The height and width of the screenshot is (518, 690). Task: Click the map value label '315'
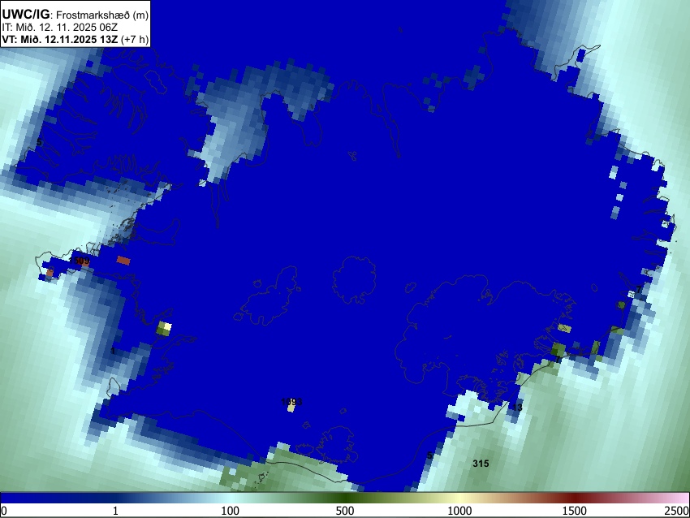pyautogui.click(x=481, y=464)
